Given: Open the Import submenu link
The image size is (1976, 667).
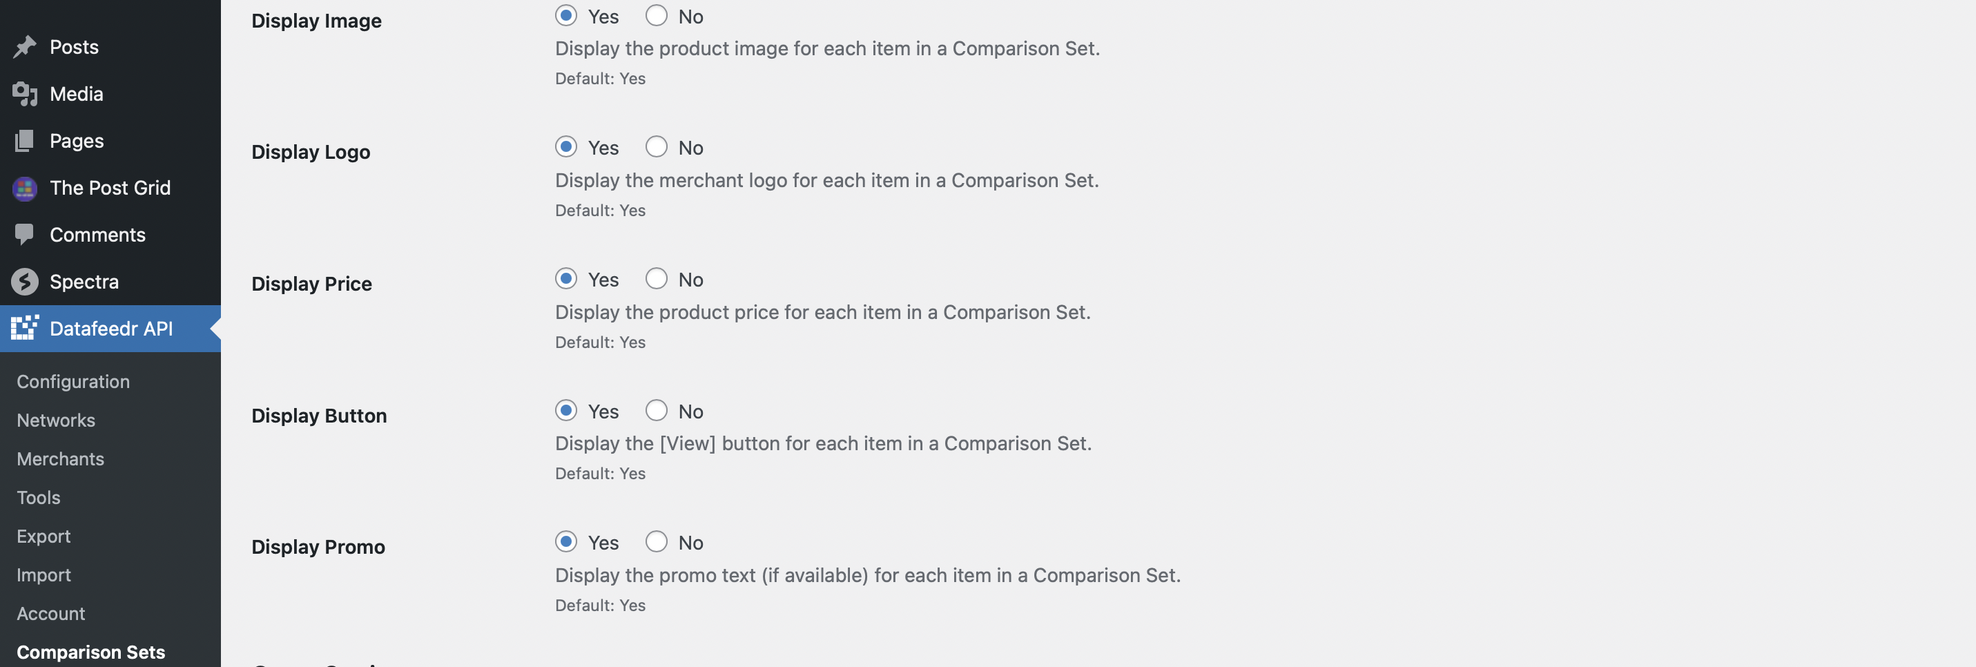Looking at the screenshot, I should click(43, 575).
